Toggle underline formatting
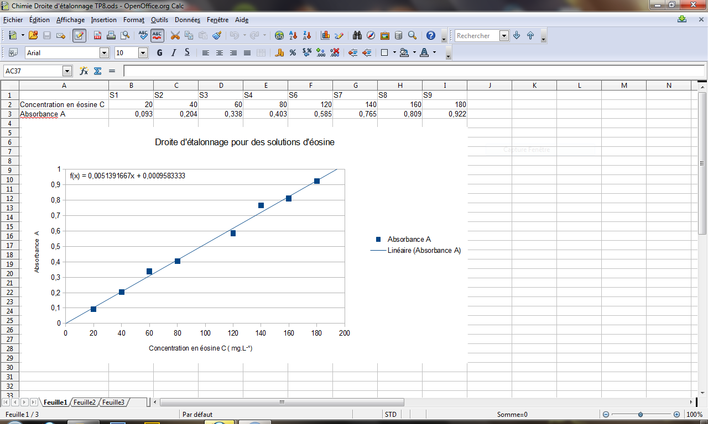Viewport: 708px width, 424px height. click(x=188, y=53)
